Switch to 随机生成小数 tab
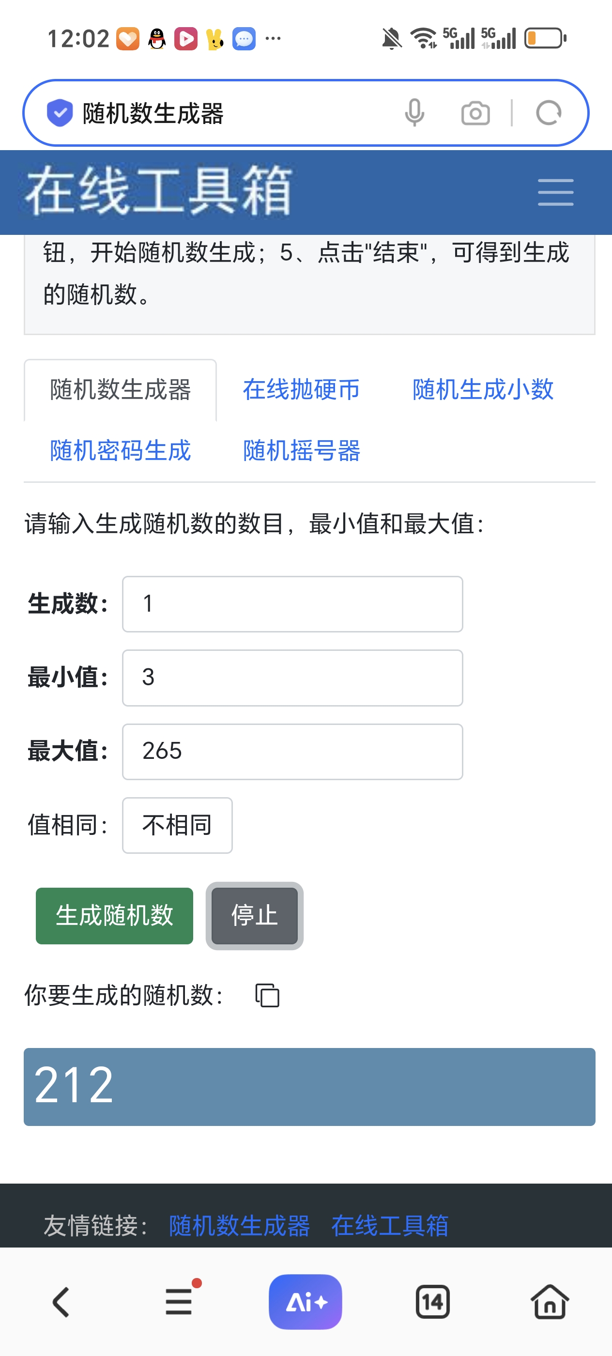 click(483, 390)
